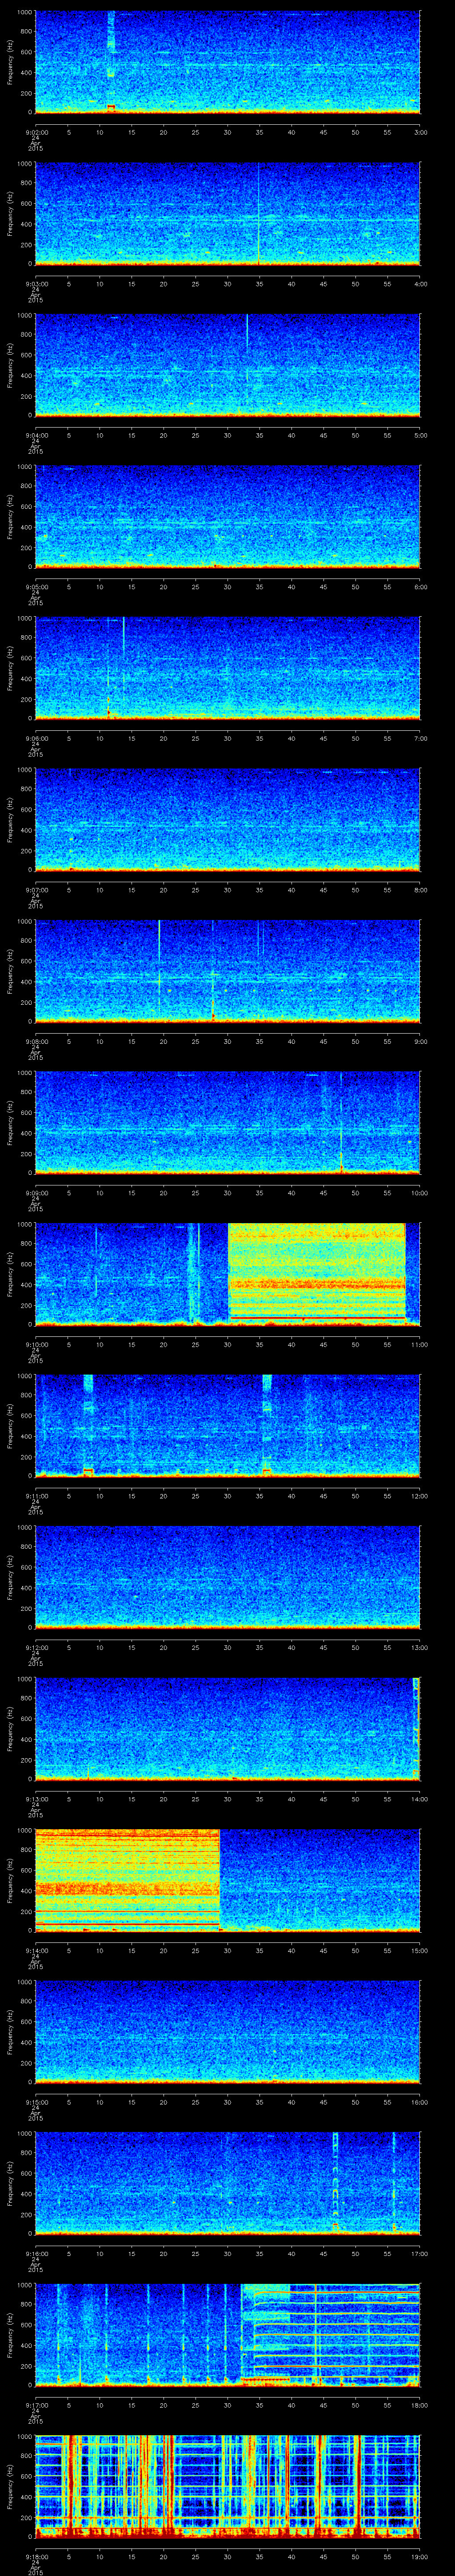Click the 9:07:00 start time label

(x=36, y=890)
